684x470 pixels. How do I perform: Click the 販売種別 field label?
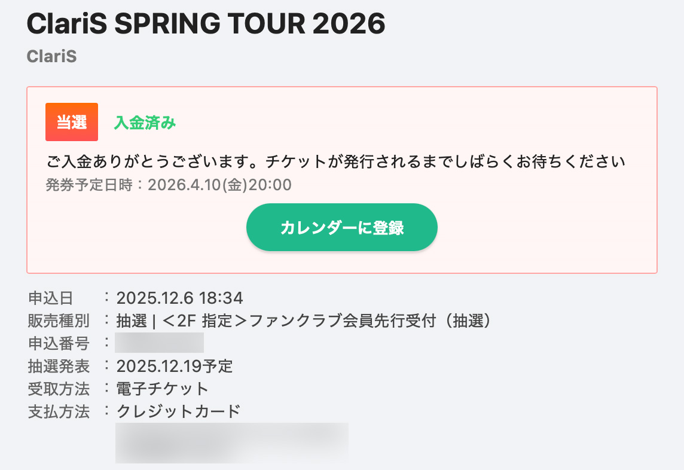point(59,321)
